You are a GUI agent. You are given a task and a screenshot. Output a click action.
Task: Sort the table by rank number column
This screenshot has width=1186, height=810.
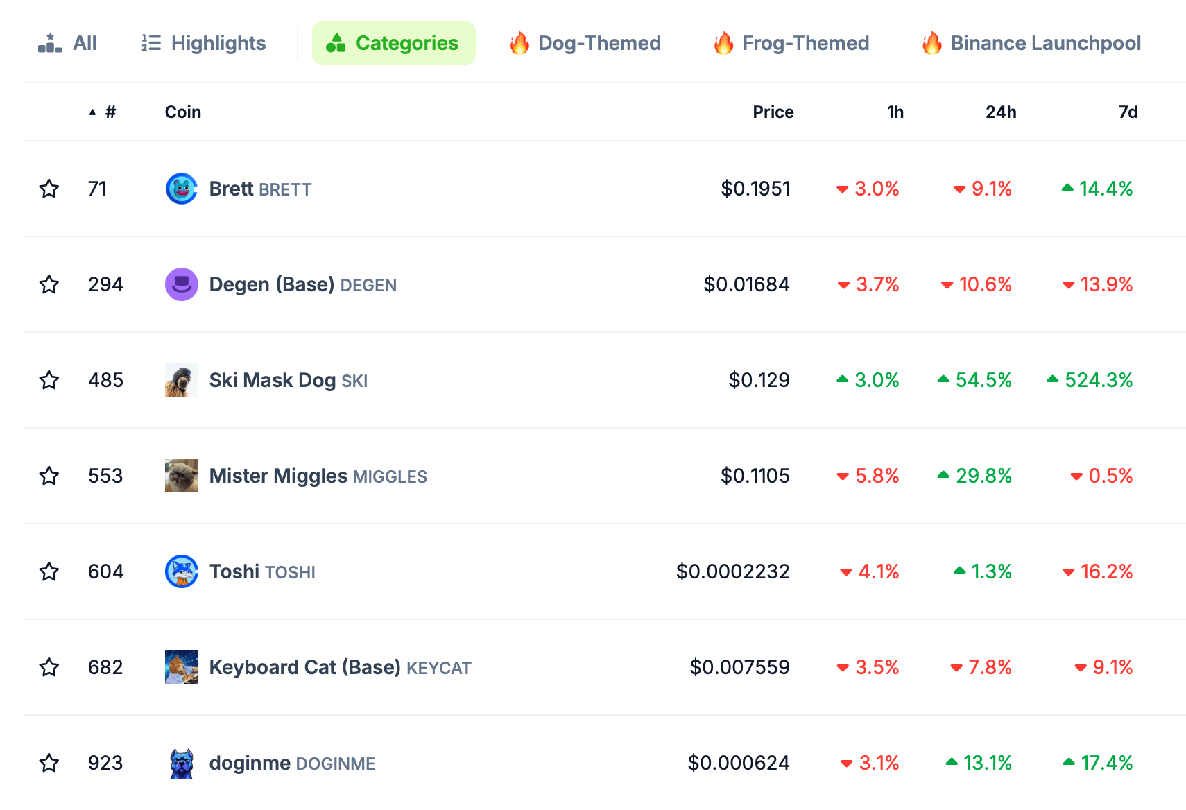click(x=110, y=112)
